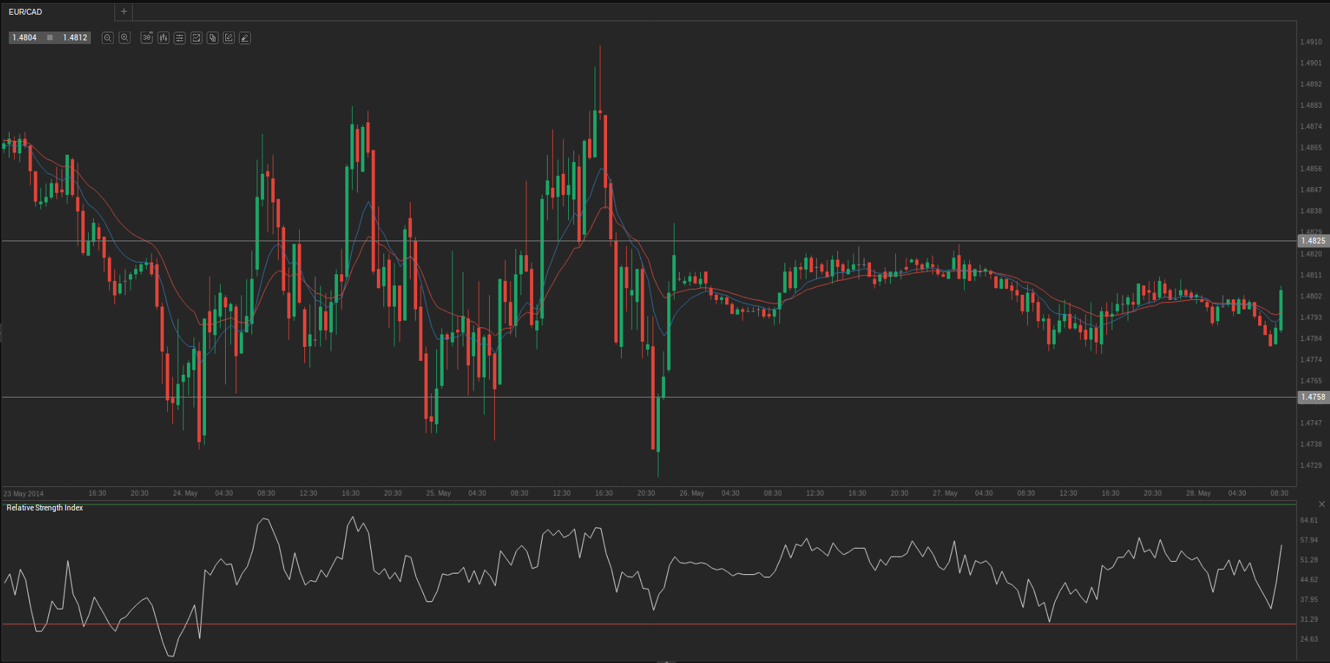Click the 1.4825 horizontal line price label
Screen dimensions: 1330x663
tap(1312, 241)
